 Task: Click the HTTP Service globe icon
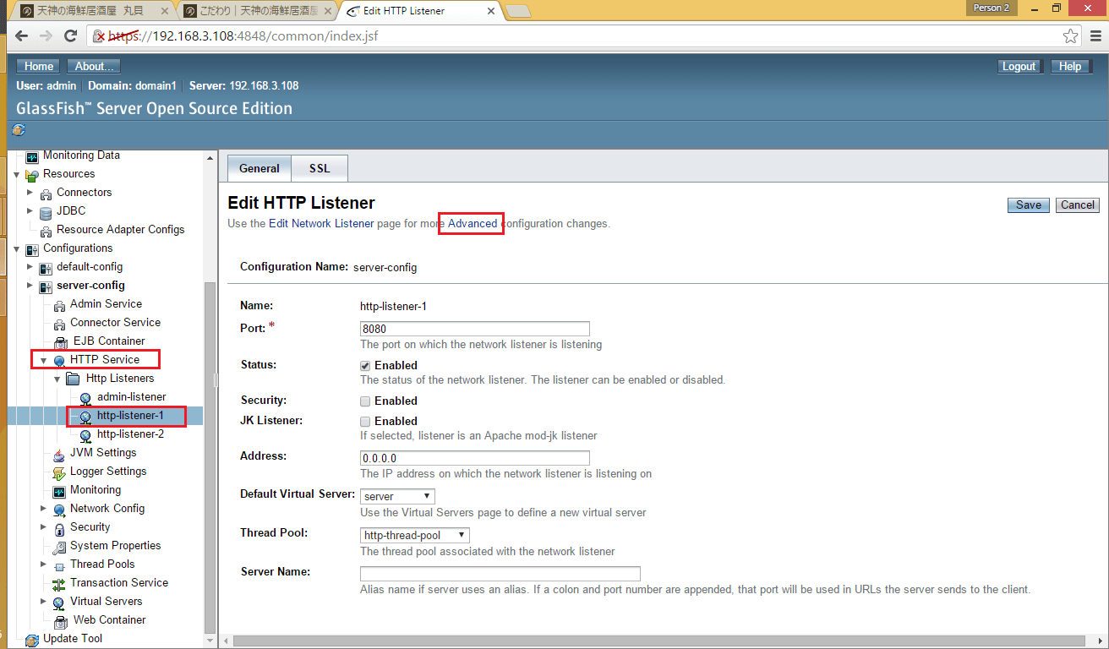(x=59, y=361)
